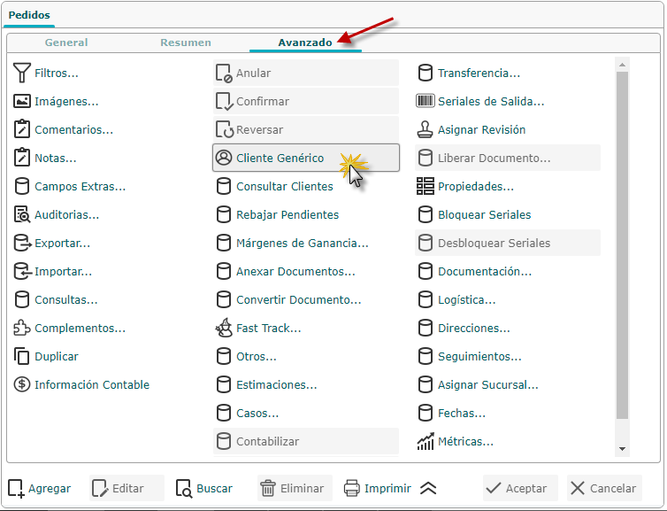Image resolution: width=667 pixels, height=511 pixels.
Task: Click the Aceptar button
Action: (520, 489)
